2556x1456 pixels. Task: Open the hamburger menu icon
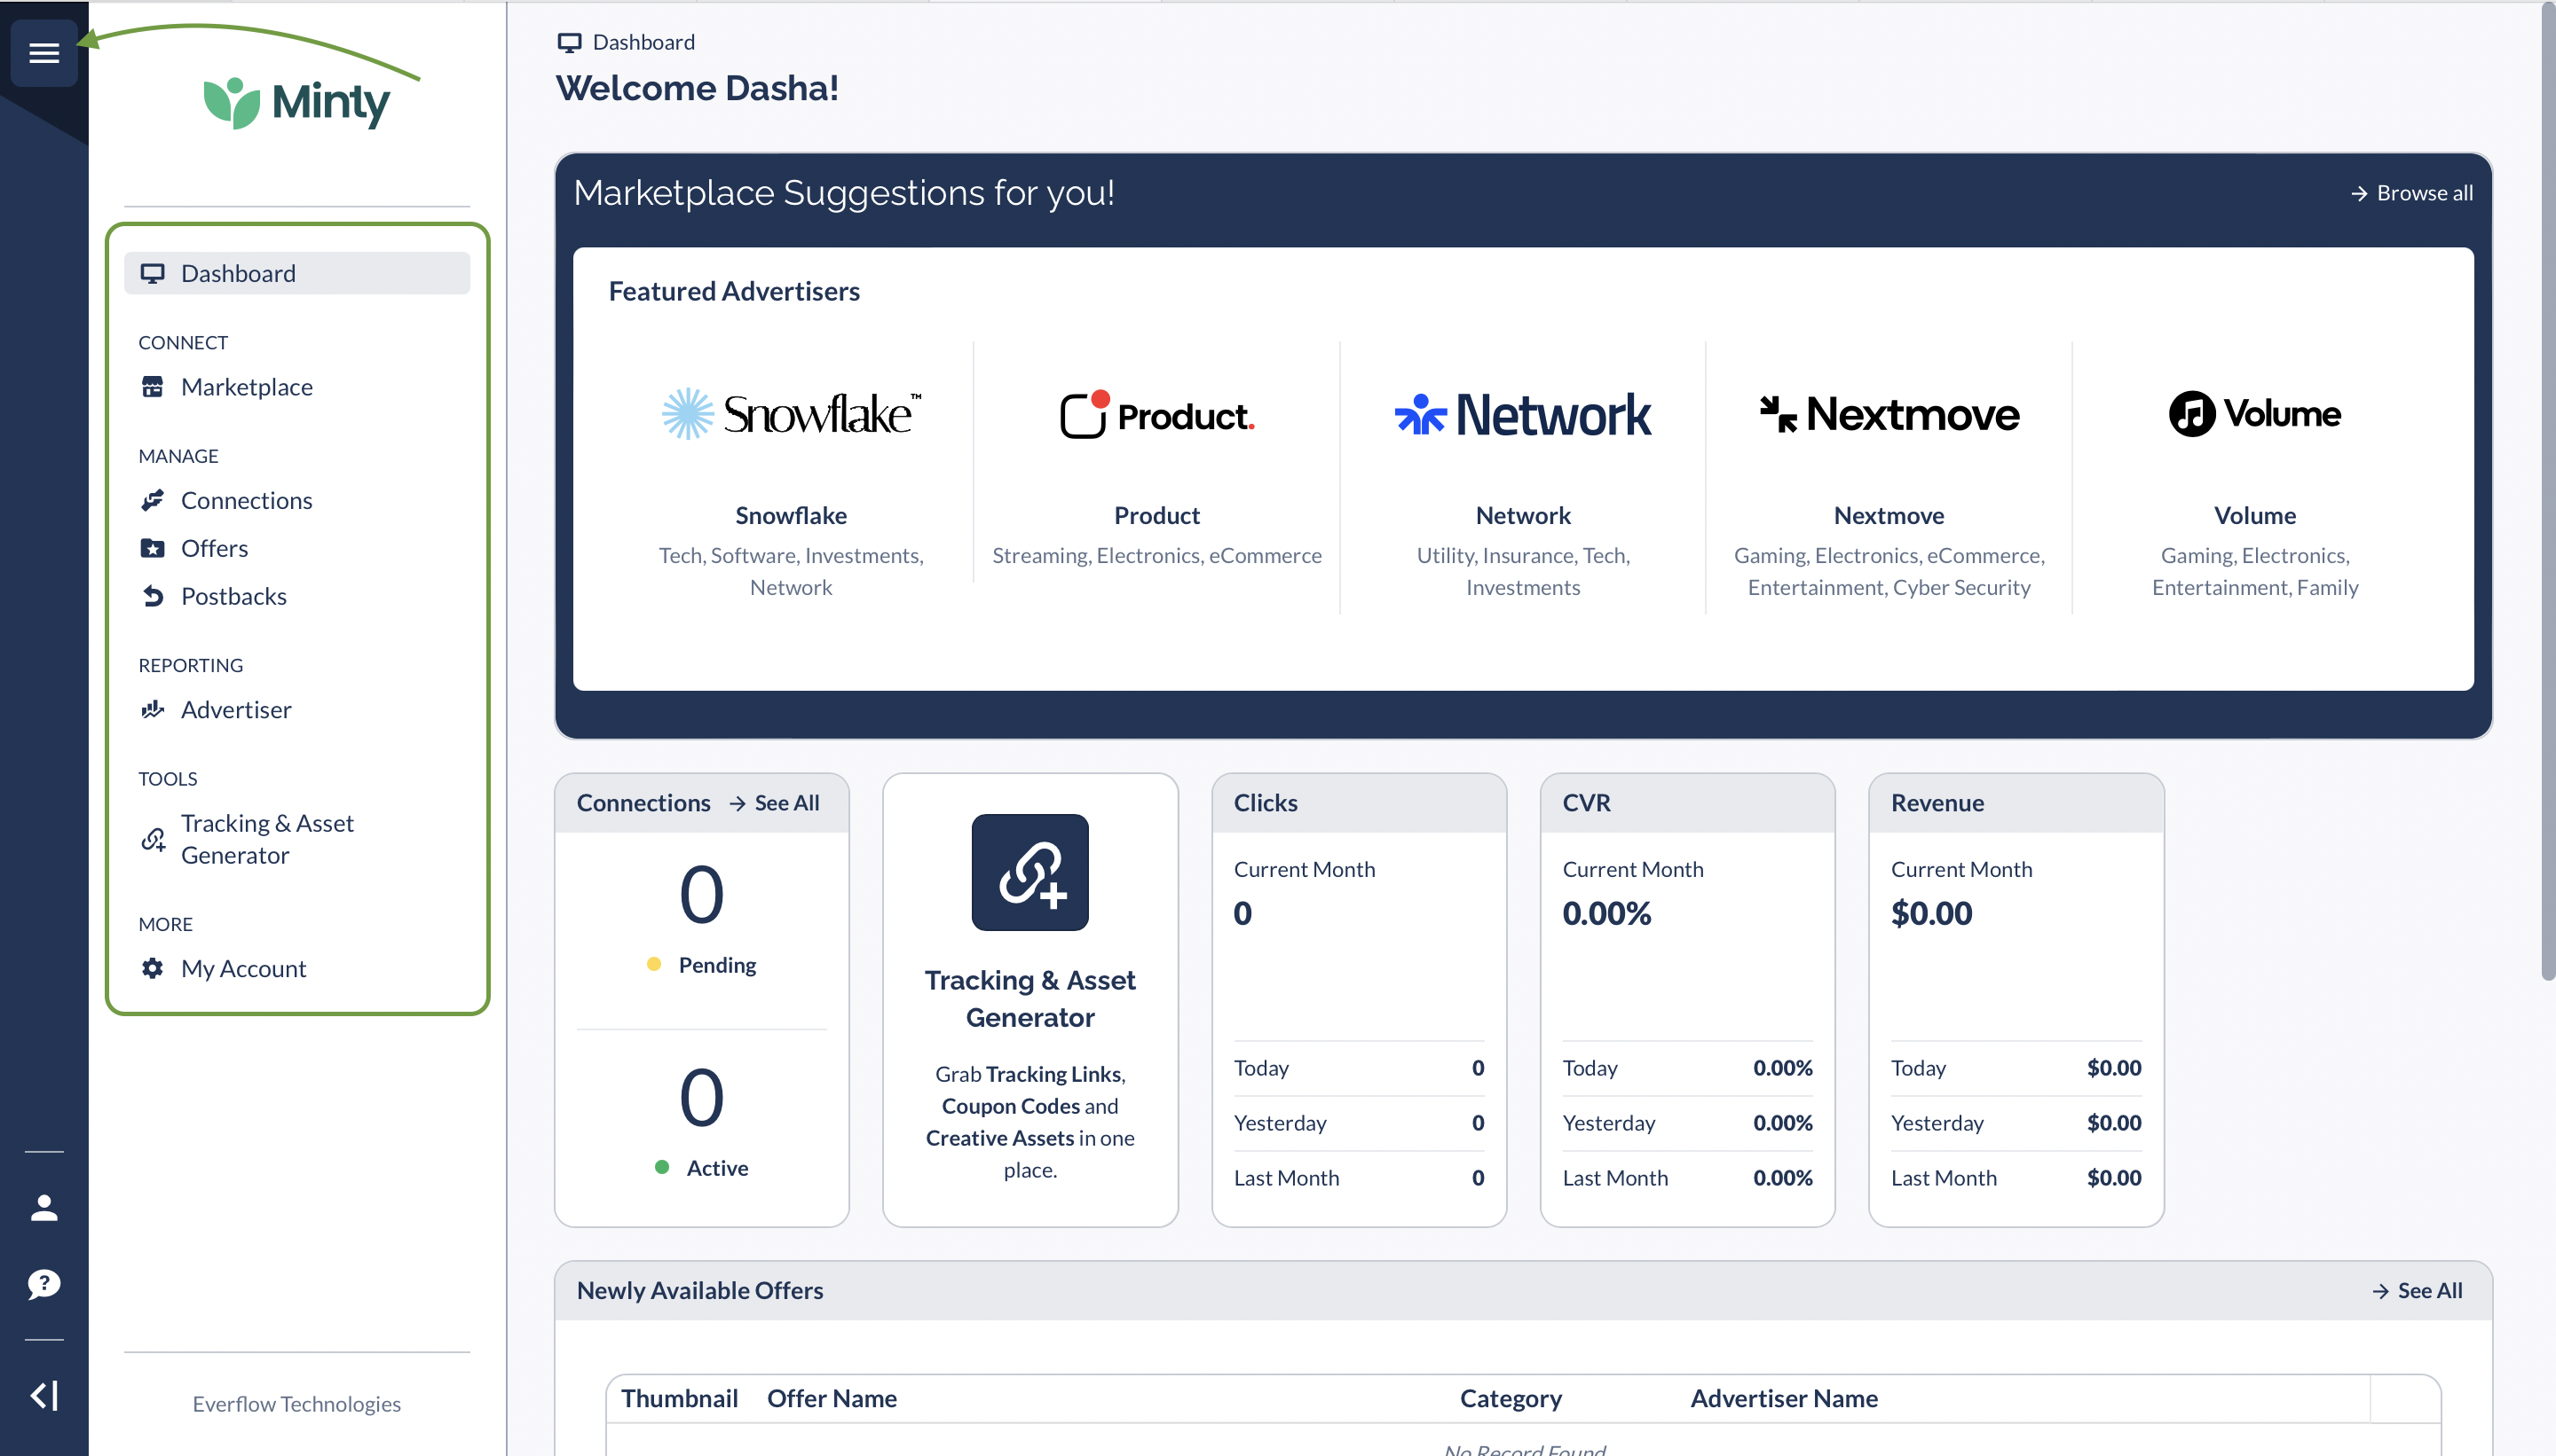[44, 53]
